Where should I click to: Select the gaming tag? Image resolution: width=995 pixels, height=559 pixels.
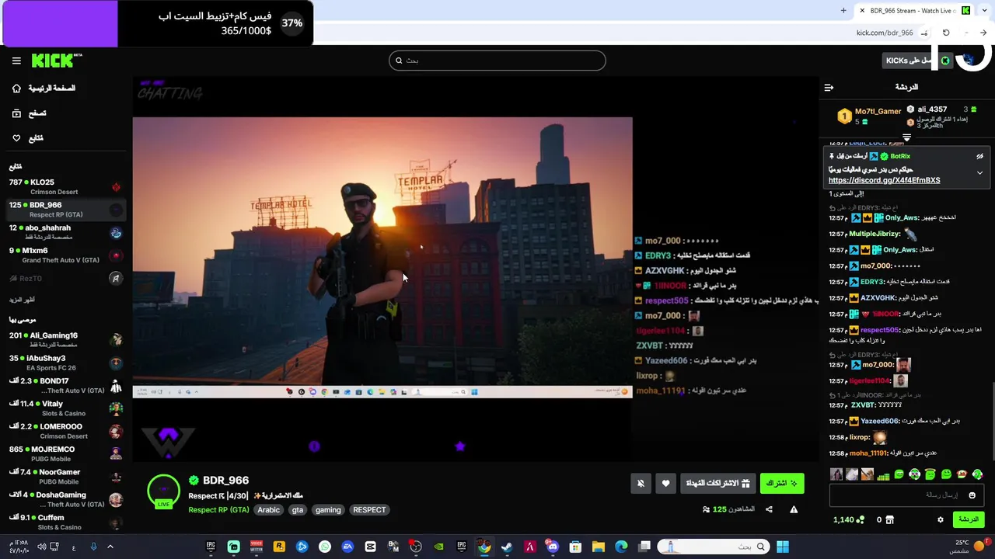[328, 510]
